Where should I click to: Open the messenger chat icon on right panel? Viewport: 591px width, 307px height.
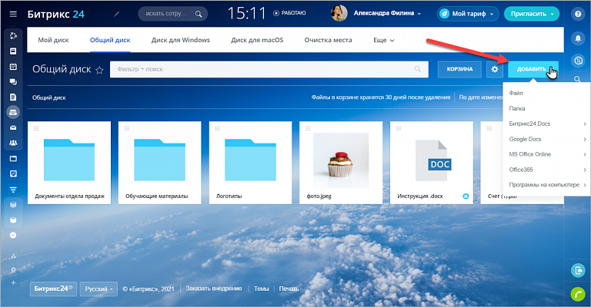[578, 61]
